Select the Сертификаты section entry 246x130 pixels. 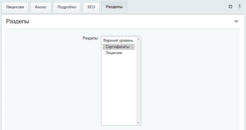[119, 47]
